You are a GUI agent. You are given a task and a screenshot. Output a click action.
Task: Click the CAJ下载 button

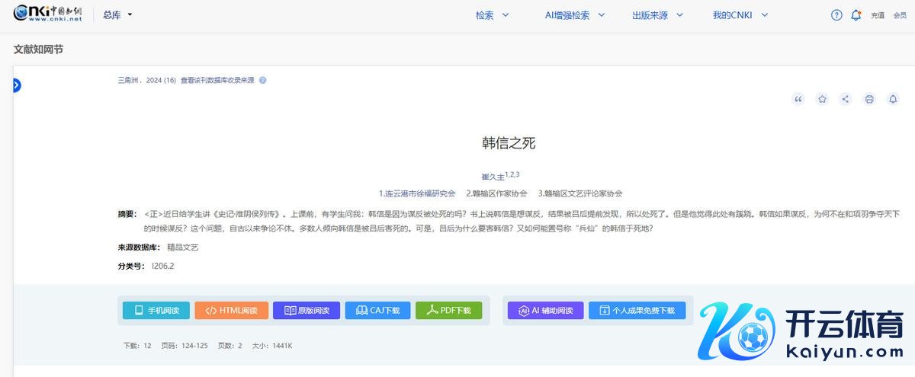pyautogui.click(x=377, y=311)
